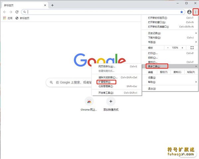199x159 pixels.
Task: Select 打开新的无痕窗口 menu entry
Action: pyautogui.click(x=170, y=26)
